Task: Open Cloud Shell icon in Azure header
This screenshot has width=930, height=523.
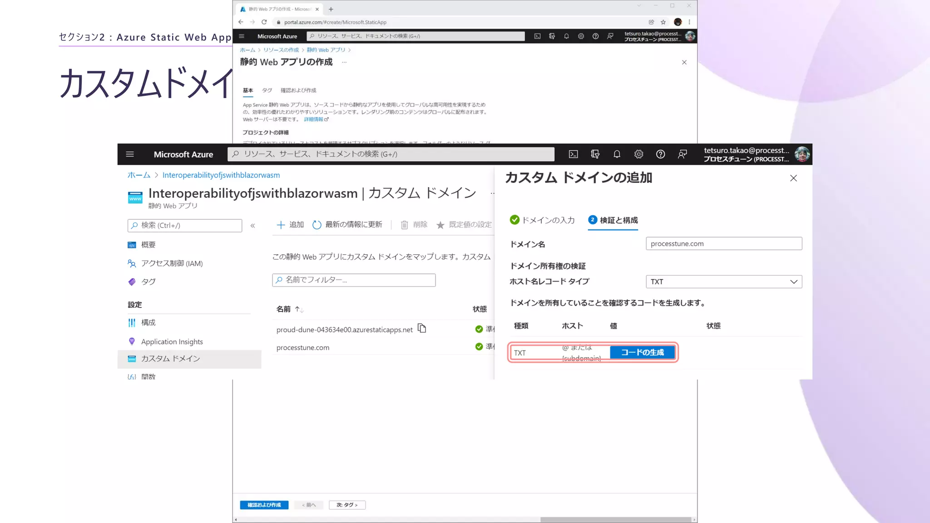Action: tap(573, 154)
